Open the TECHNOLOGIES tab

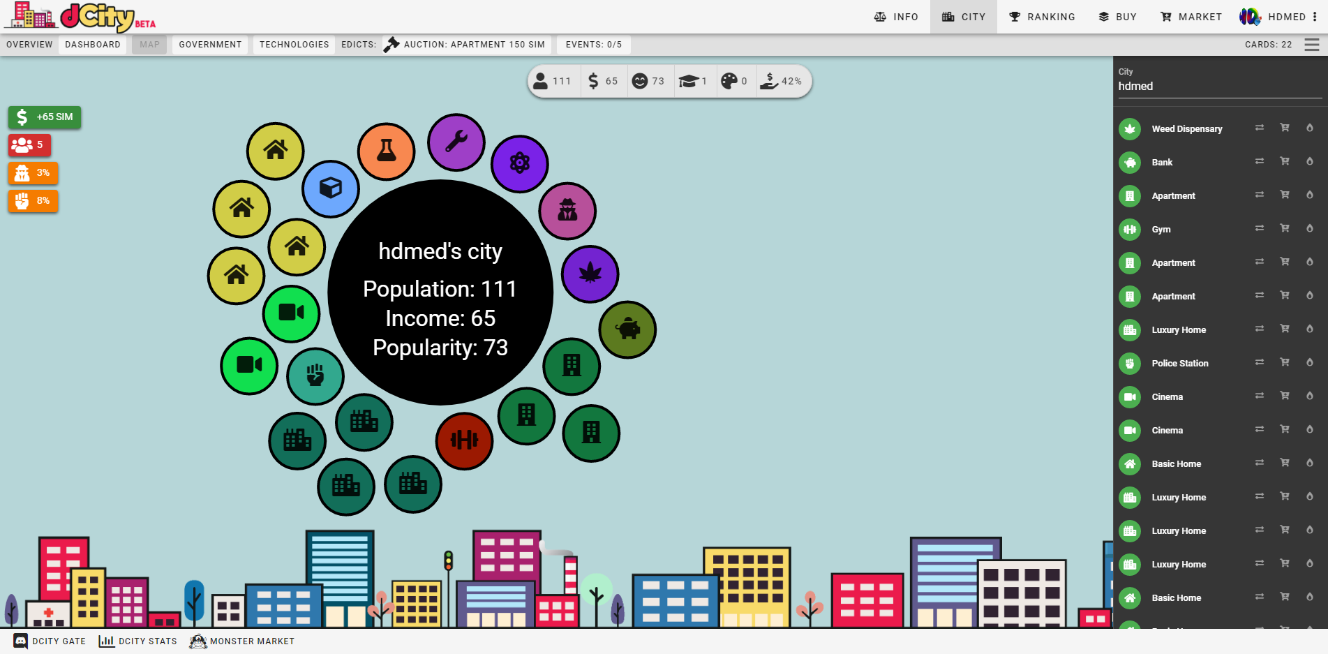[294, 45]
